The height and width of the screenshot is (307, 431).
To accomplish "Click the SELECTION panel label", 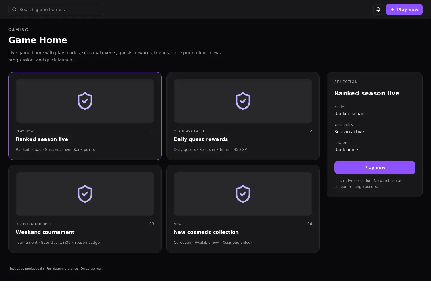I will pyautogui.click(x=346, y=82).
